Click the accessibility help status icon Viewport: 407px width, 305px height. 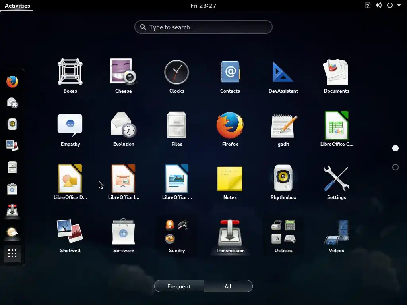368,6
